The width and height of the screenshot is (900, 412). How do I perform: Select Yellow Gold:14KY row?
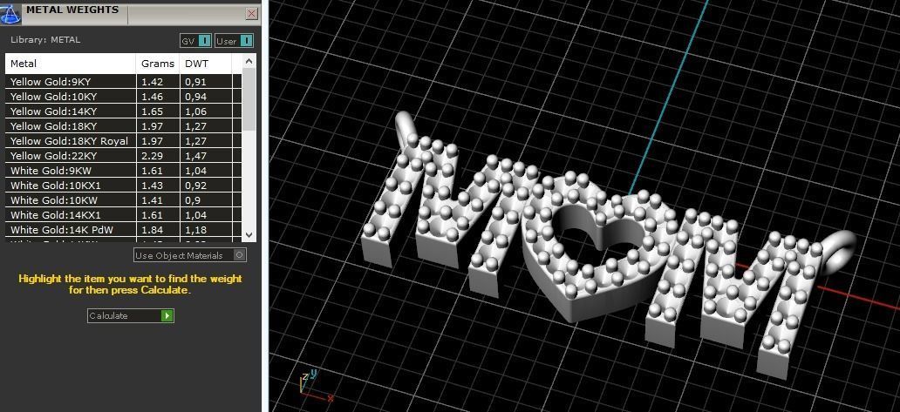point(124,111)
